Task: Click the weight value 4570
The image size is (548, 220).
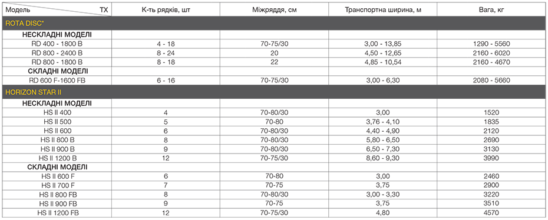Action: pos(492,212)
